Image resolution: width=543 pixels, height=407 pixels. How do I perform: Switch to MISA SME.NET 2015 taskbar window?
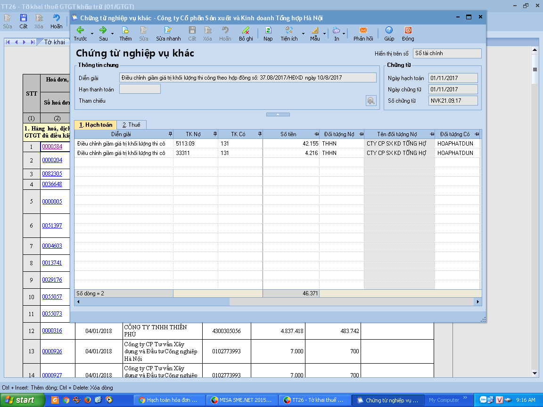pyautogui.click(x=243, y=400)
